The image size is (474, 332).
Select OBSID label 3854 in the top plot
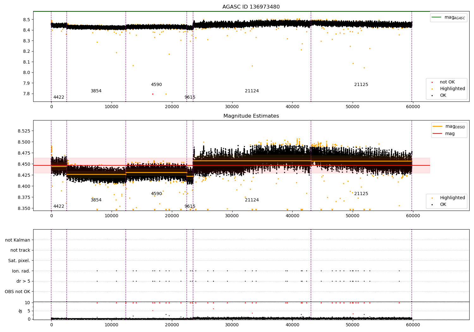tap(96, 91)
